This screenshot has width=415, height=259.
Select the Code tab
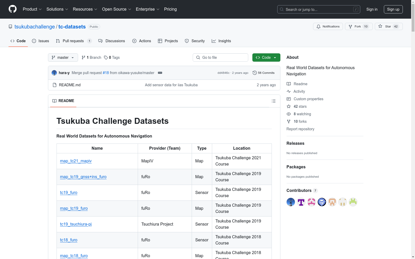click(x=18, y=41)
